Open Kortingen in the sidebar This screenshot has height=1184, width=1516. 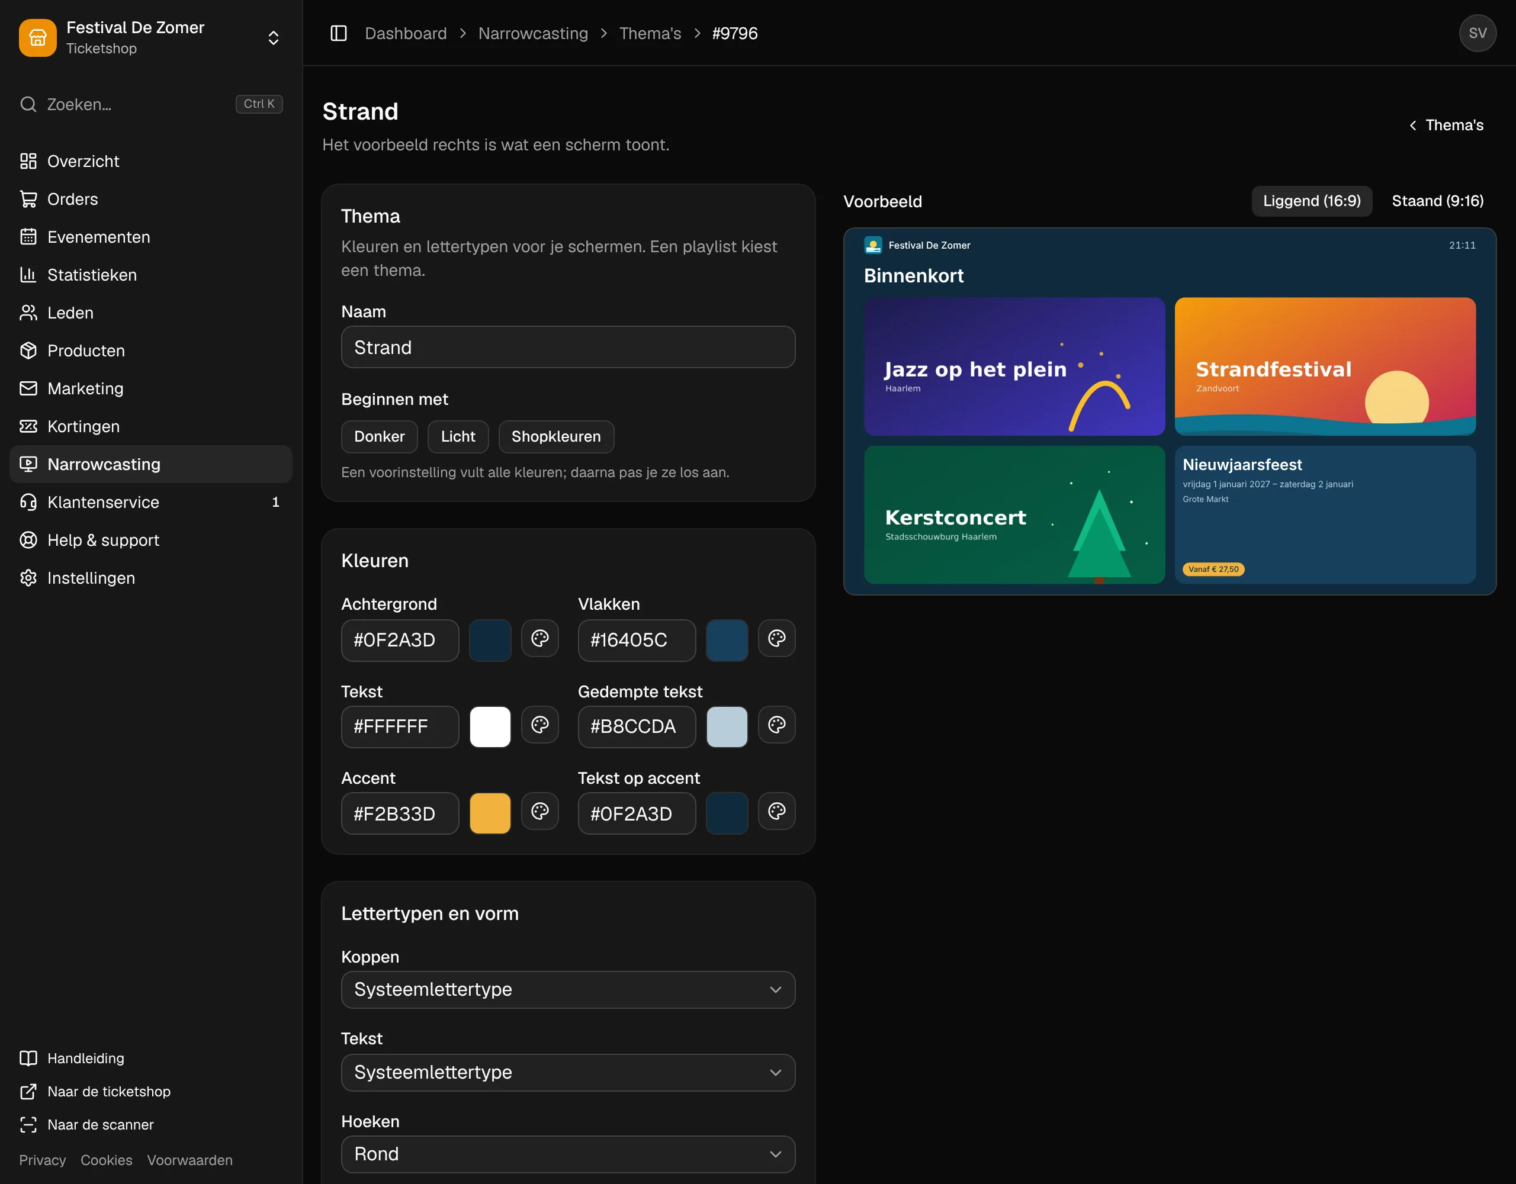pyautogui.click(x=152, y=426)
